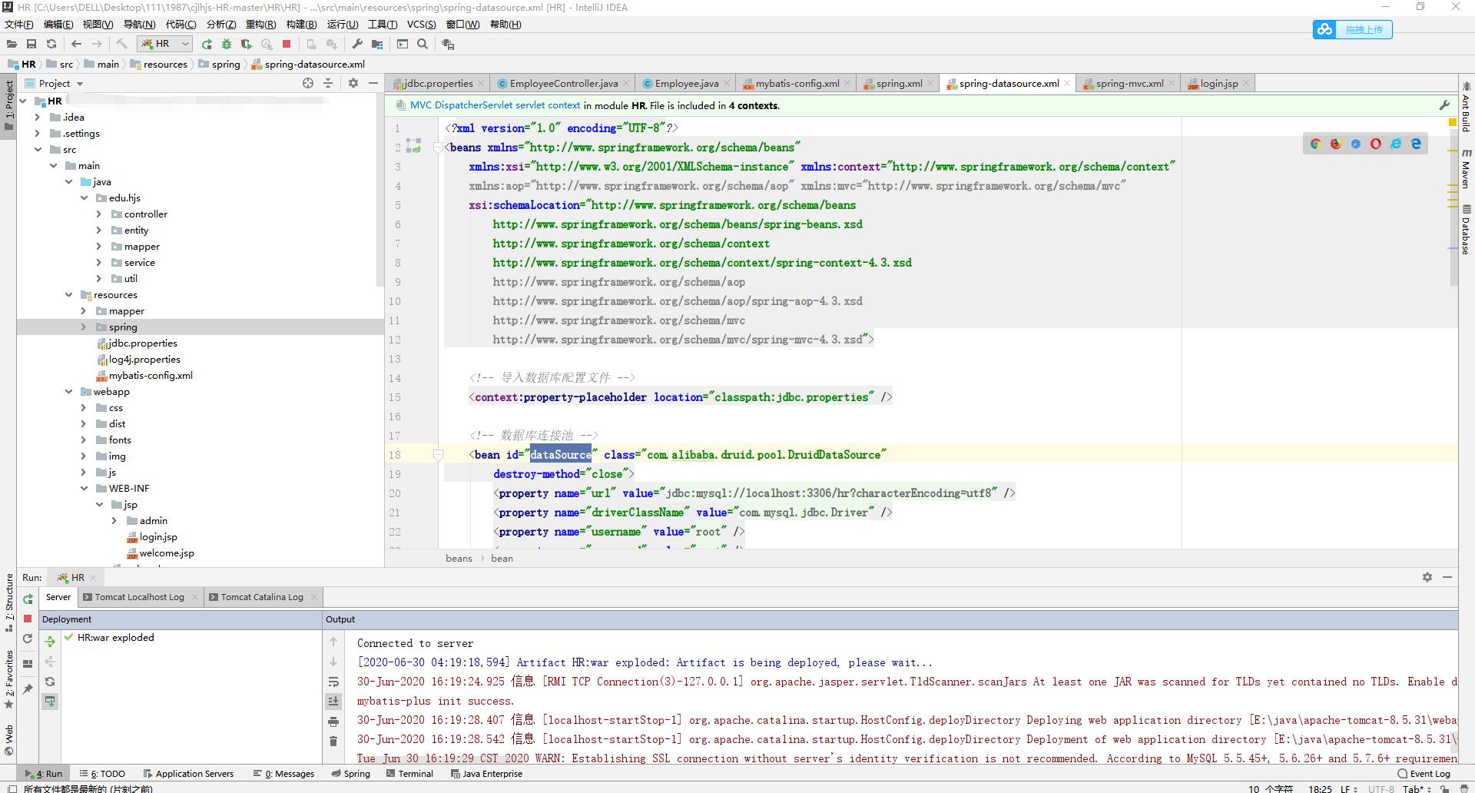1475x793 pixels.
Task: Save all files with the floppy disk icon
Action: (x=31, y=45)
